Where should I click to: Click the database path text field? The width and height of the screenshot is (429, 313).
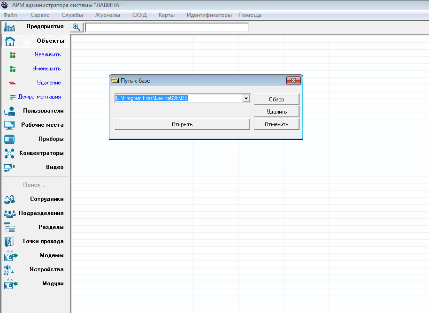[x=179, y=98]
